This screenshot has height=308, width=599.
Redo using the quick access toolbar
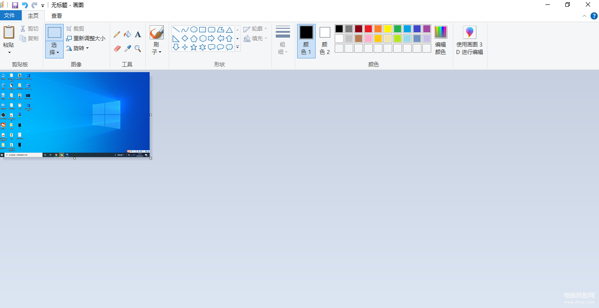point(34,5)
